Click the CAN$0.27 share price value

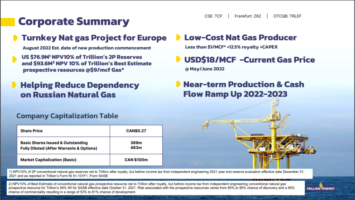(136, 131)
